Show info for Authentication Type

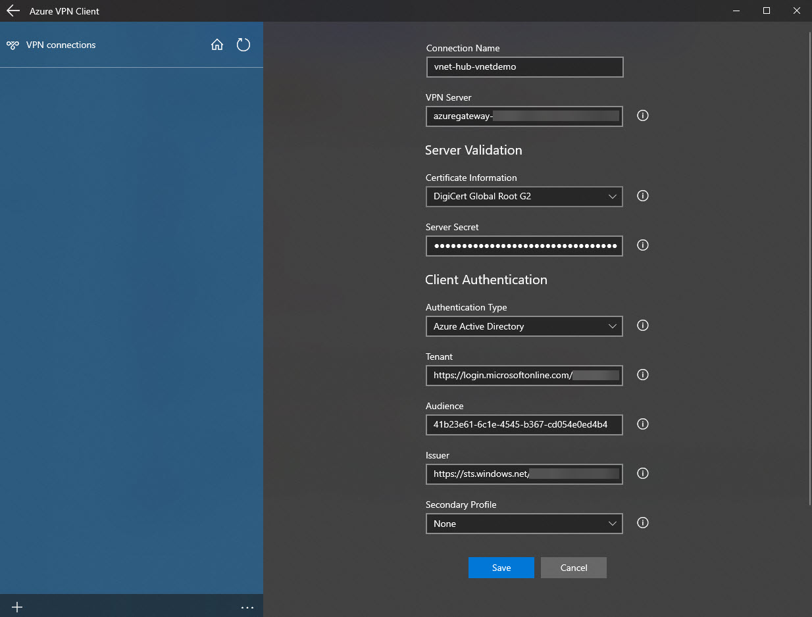click(x=643, y=326)
